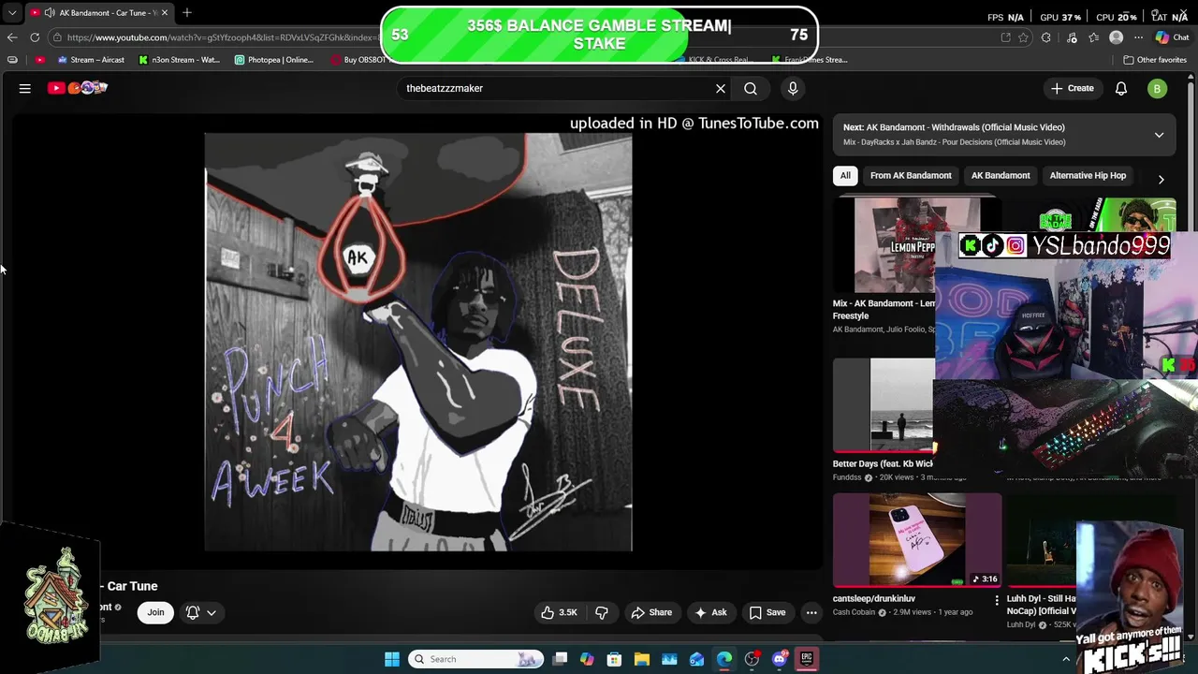Save the video to a playlist
This screenshot has height=674, width=1198.
767,612
